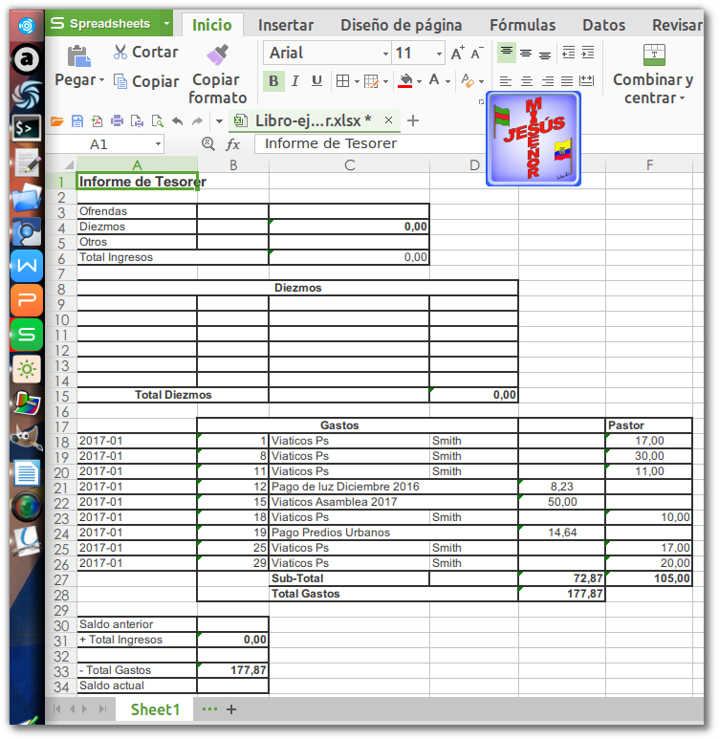This screenshot has width=719, height=740.
Task: Open the font size 11 dropdown
Action: (439, 54)
